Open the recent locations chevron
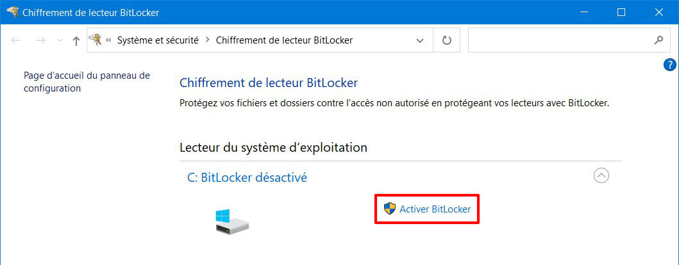This screenshot has height=265, width=679. click(60, 40)
